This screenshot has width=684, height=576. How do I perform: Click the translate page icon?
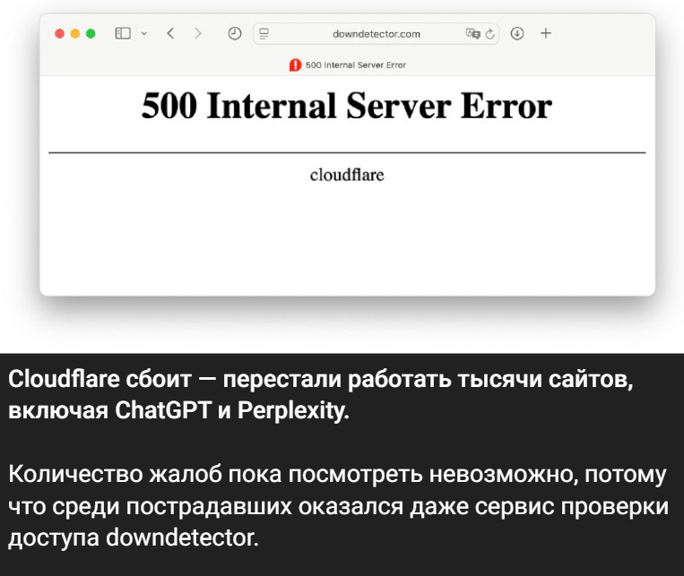tap(472, 33)
